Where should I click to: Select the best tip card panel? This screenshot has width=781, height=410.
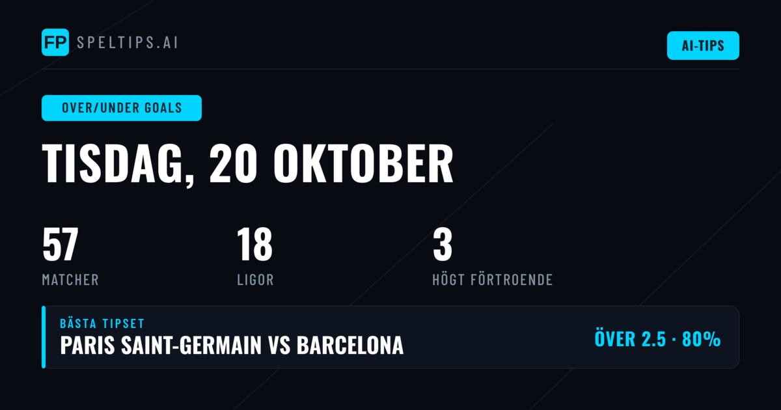[390, 337]
